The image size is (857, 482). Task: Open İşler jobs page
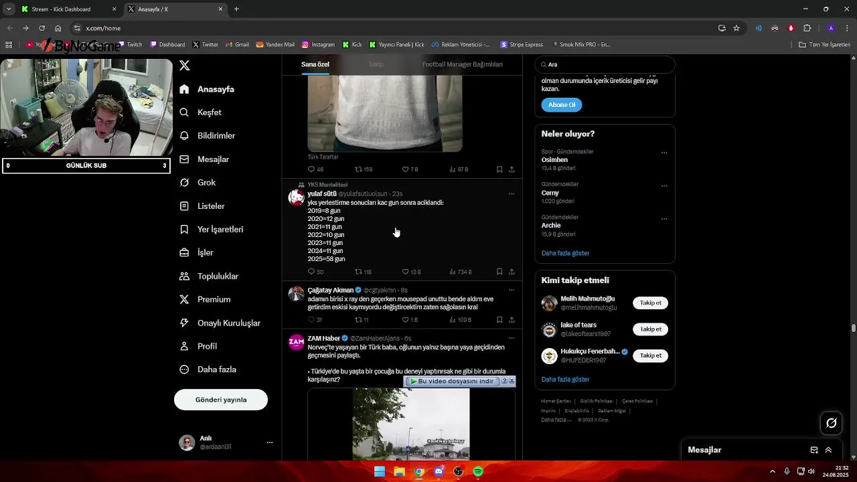[196, 253]
